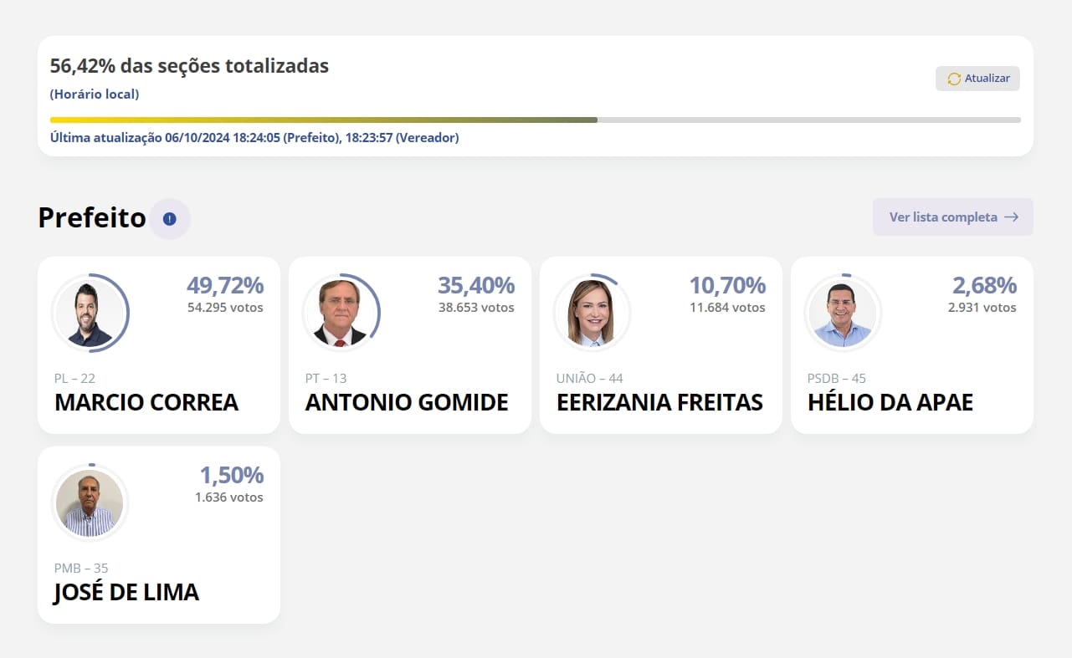Click the 56,42% das seções totalizadas heading
This screenshot has height=658, width=1072.
coord(189,66)
